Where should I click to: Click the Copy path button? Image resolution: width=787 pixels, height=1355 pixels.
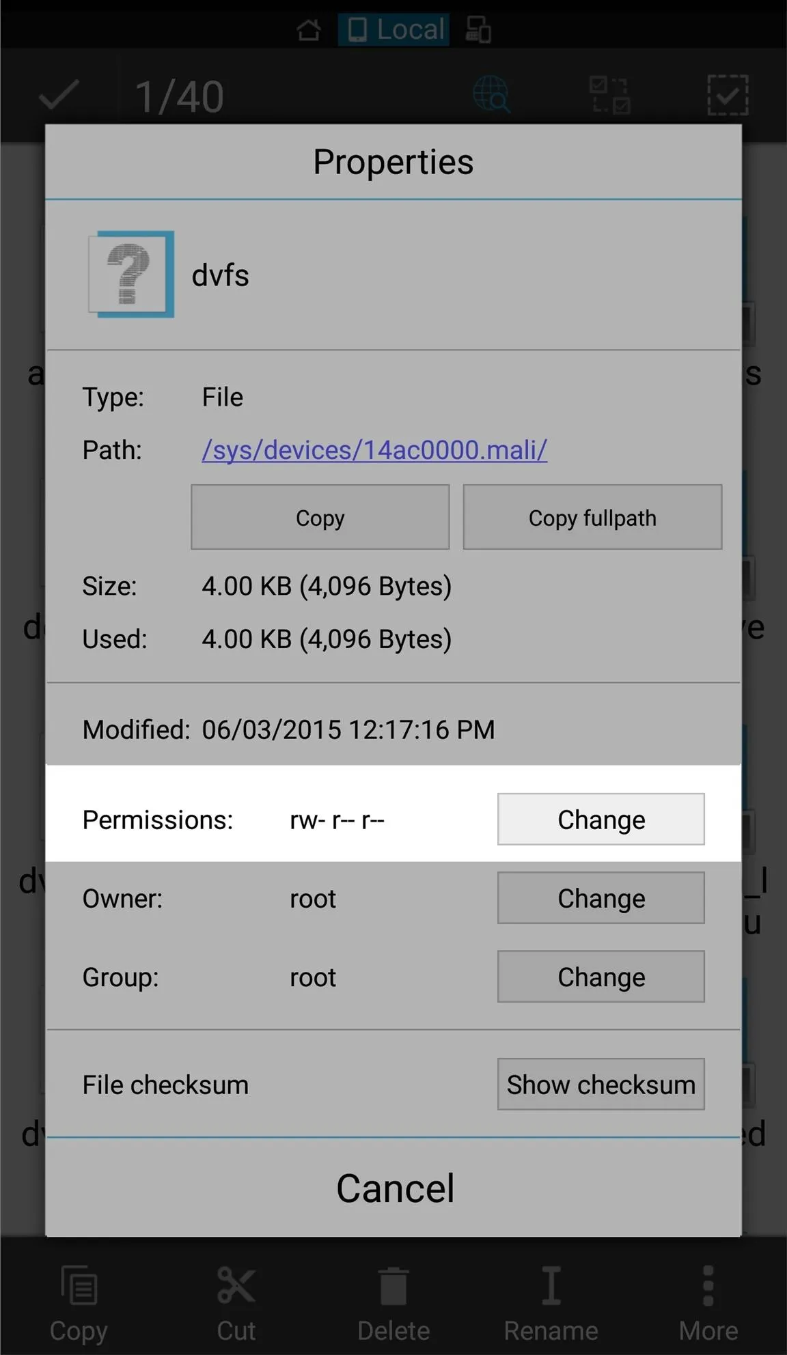320,517
